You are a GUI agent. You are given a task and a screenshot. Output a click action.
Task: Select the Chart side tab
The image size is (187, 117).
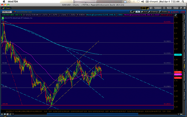point(184,66)
